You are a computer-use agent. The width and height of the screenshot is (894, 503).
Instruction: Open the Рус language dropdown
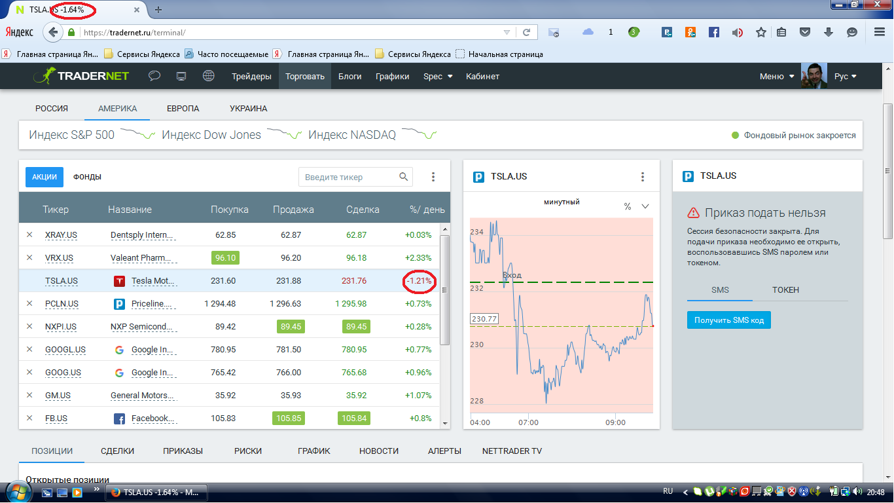click(x=845, y=76)
